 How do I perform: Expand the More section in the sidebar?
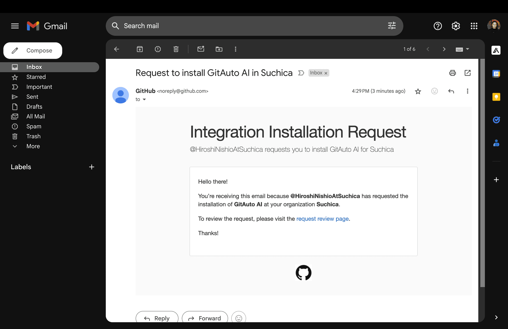33,146
